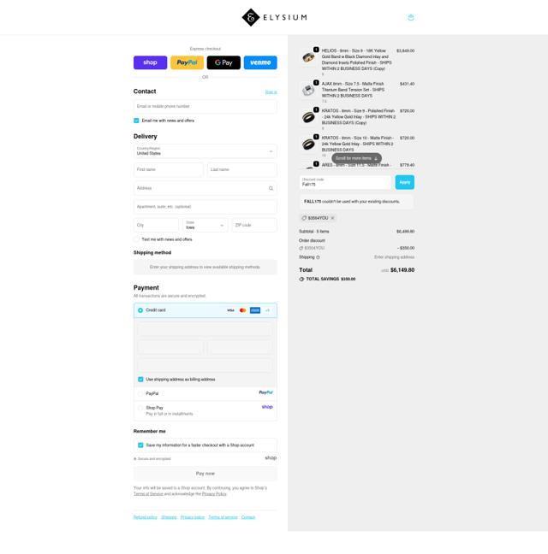This screenshot has width=548, height=554.
Task: Show additional card brands with +4
Action: 267,310
